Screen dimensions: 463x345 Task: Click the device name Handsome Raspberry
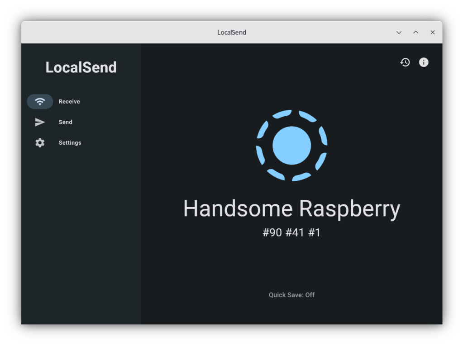point(291,208)
